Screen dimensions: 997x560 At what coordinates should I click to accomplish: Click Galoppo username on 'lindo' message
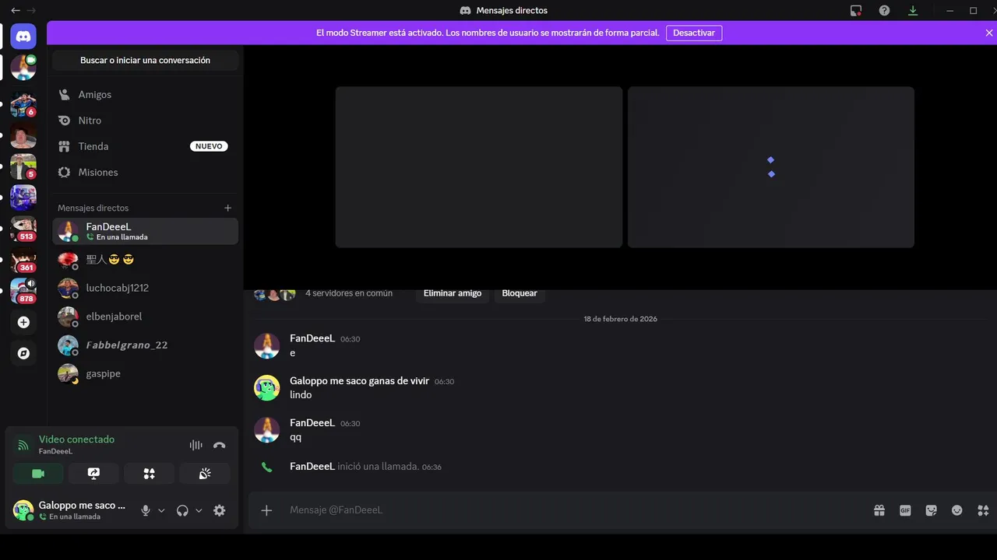point(359,381)
